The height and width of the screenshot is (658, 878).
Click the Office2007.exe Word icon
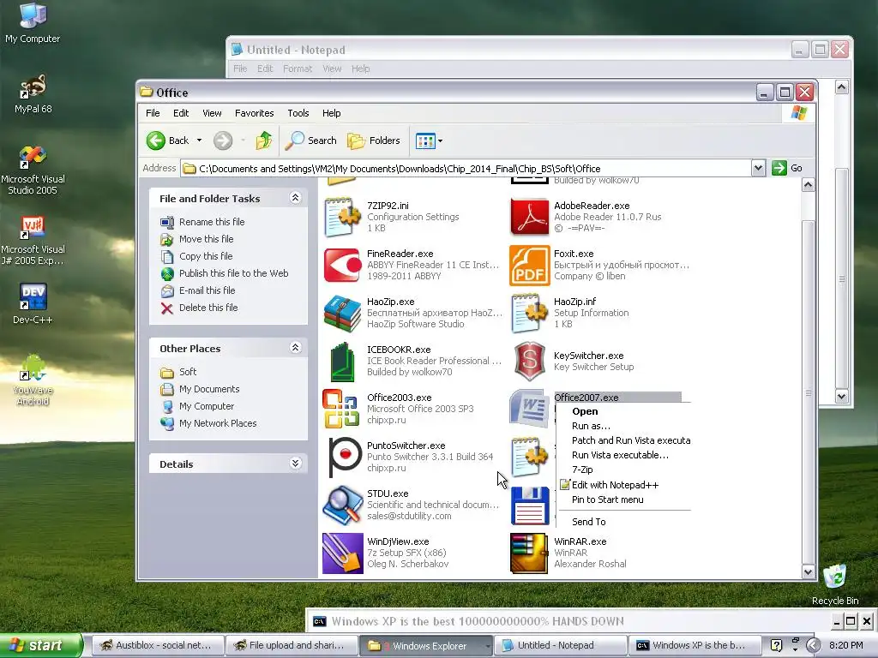pyautogui.click(x=529, y=408)
